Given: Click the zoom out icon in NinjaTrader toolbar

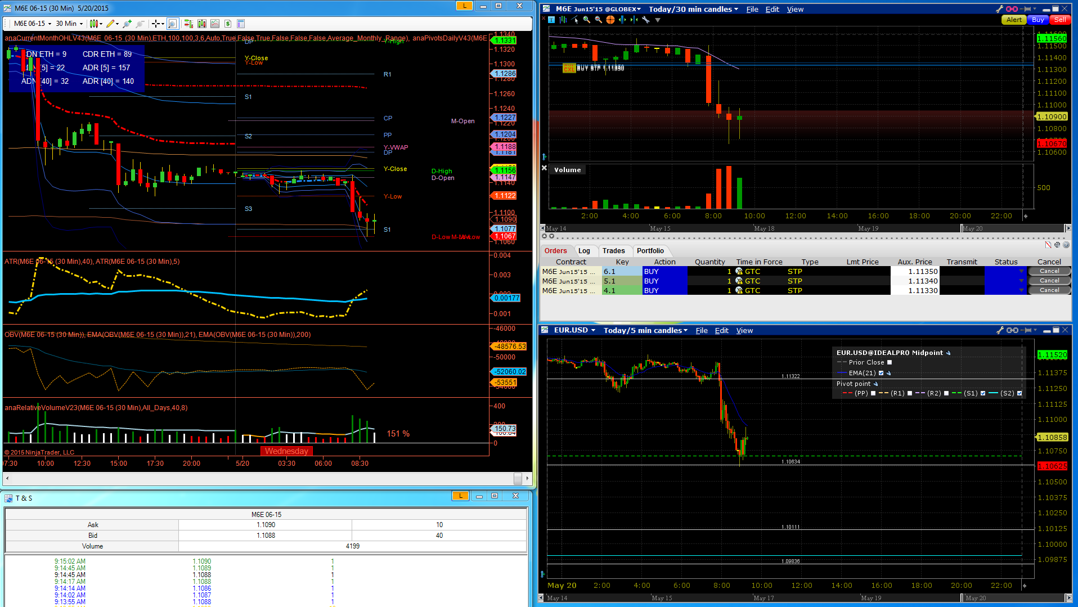Looking at the screenshot, I should [140, 24].
